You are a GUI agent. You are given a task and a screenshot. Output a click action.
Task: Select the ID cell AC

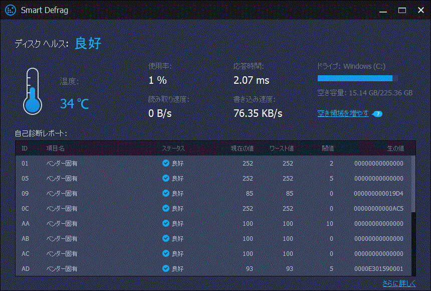(25, 253)
